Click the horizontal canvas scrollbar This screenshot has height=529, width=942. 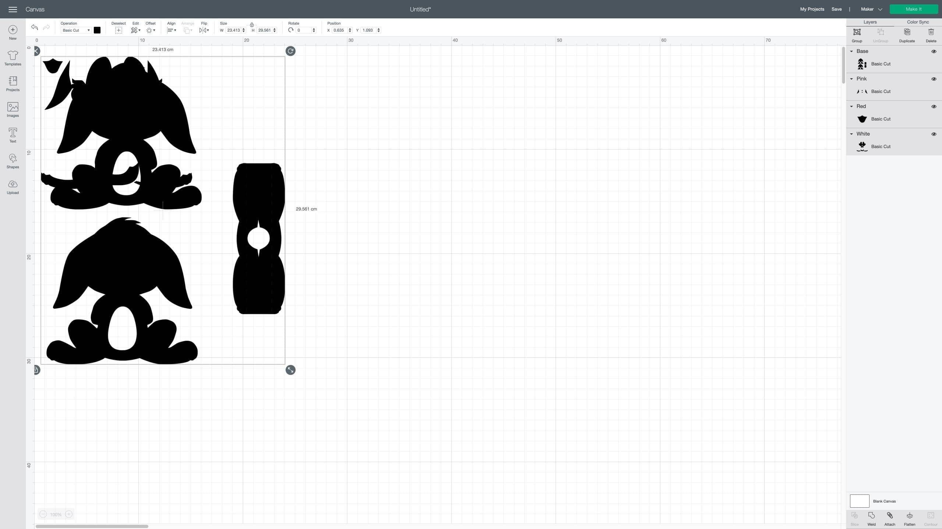click(x=92, y=526)
